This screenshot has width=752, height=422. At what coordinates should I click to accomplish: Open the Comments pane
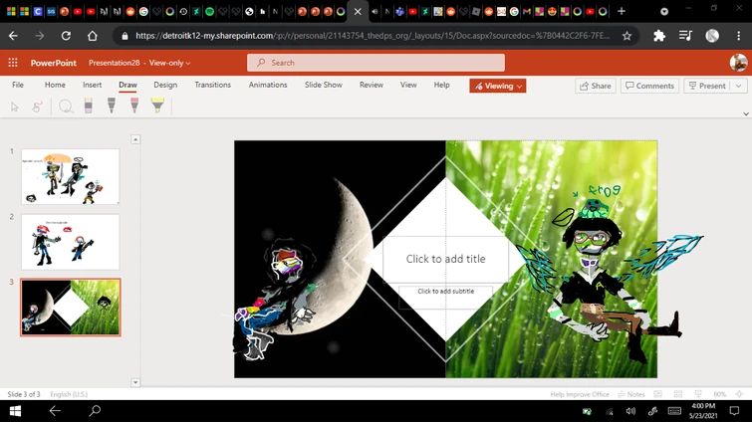[x=649, y=86]
